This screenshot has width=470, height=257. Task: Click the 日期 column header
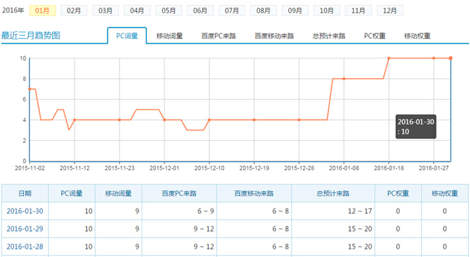[x=25, y=194]
